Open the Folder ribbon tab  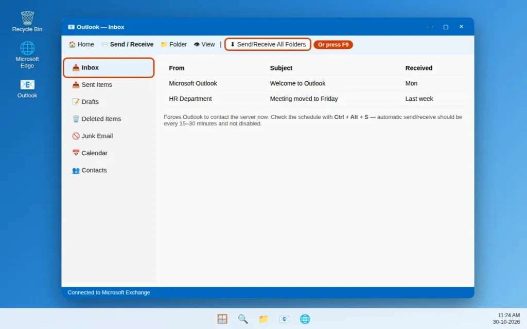174,44
